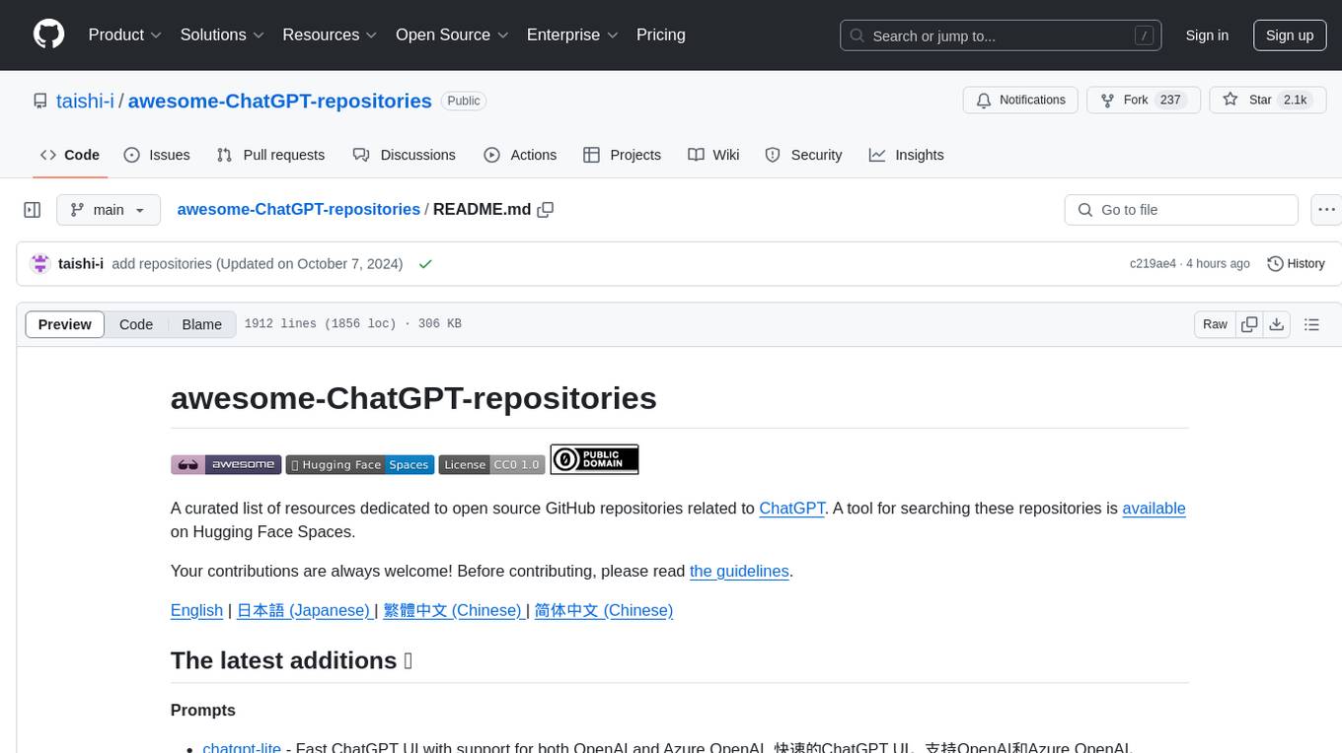Expand the Product menu

pyautogui.click(x=124, y=34)
